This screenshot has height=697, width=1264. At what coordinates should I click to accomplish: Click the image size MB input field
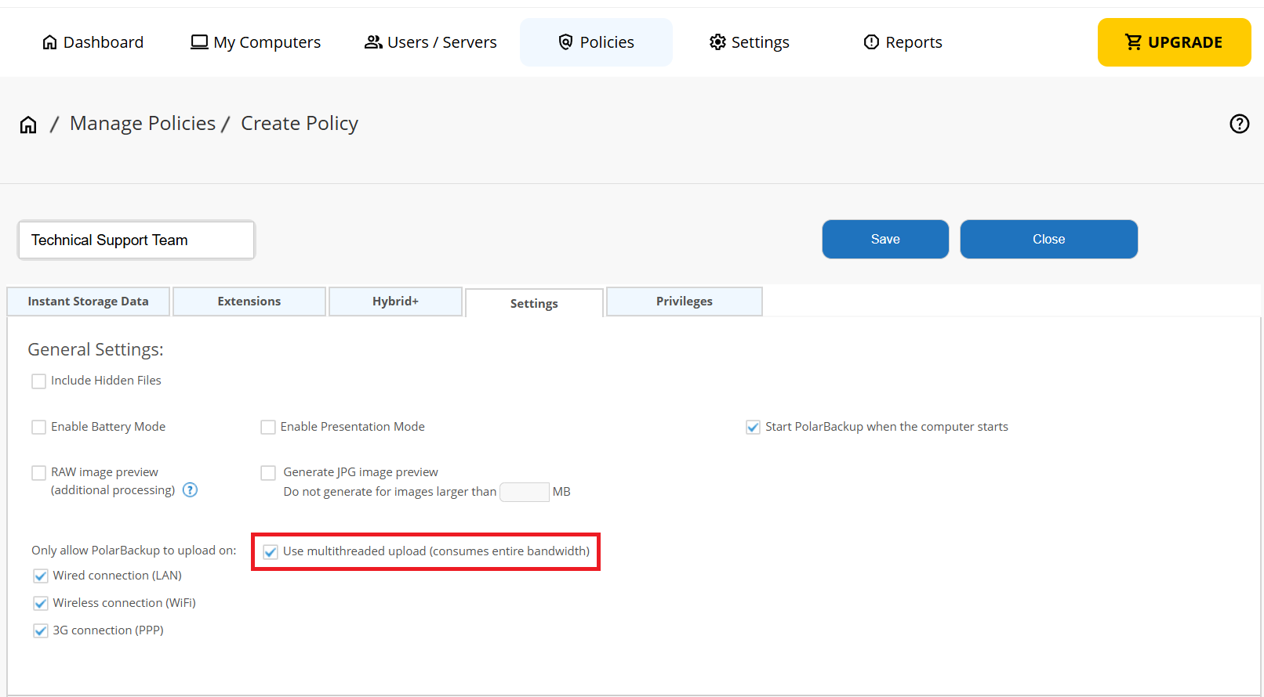click(x=525, y=492)
